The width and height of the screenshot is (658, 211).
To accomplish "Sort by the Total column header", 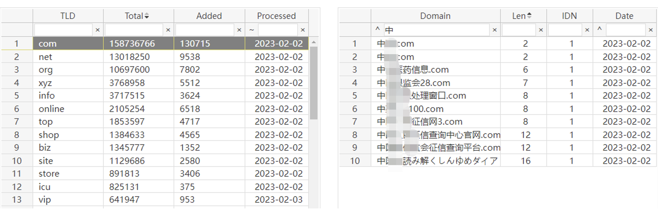I will [137, 16].
